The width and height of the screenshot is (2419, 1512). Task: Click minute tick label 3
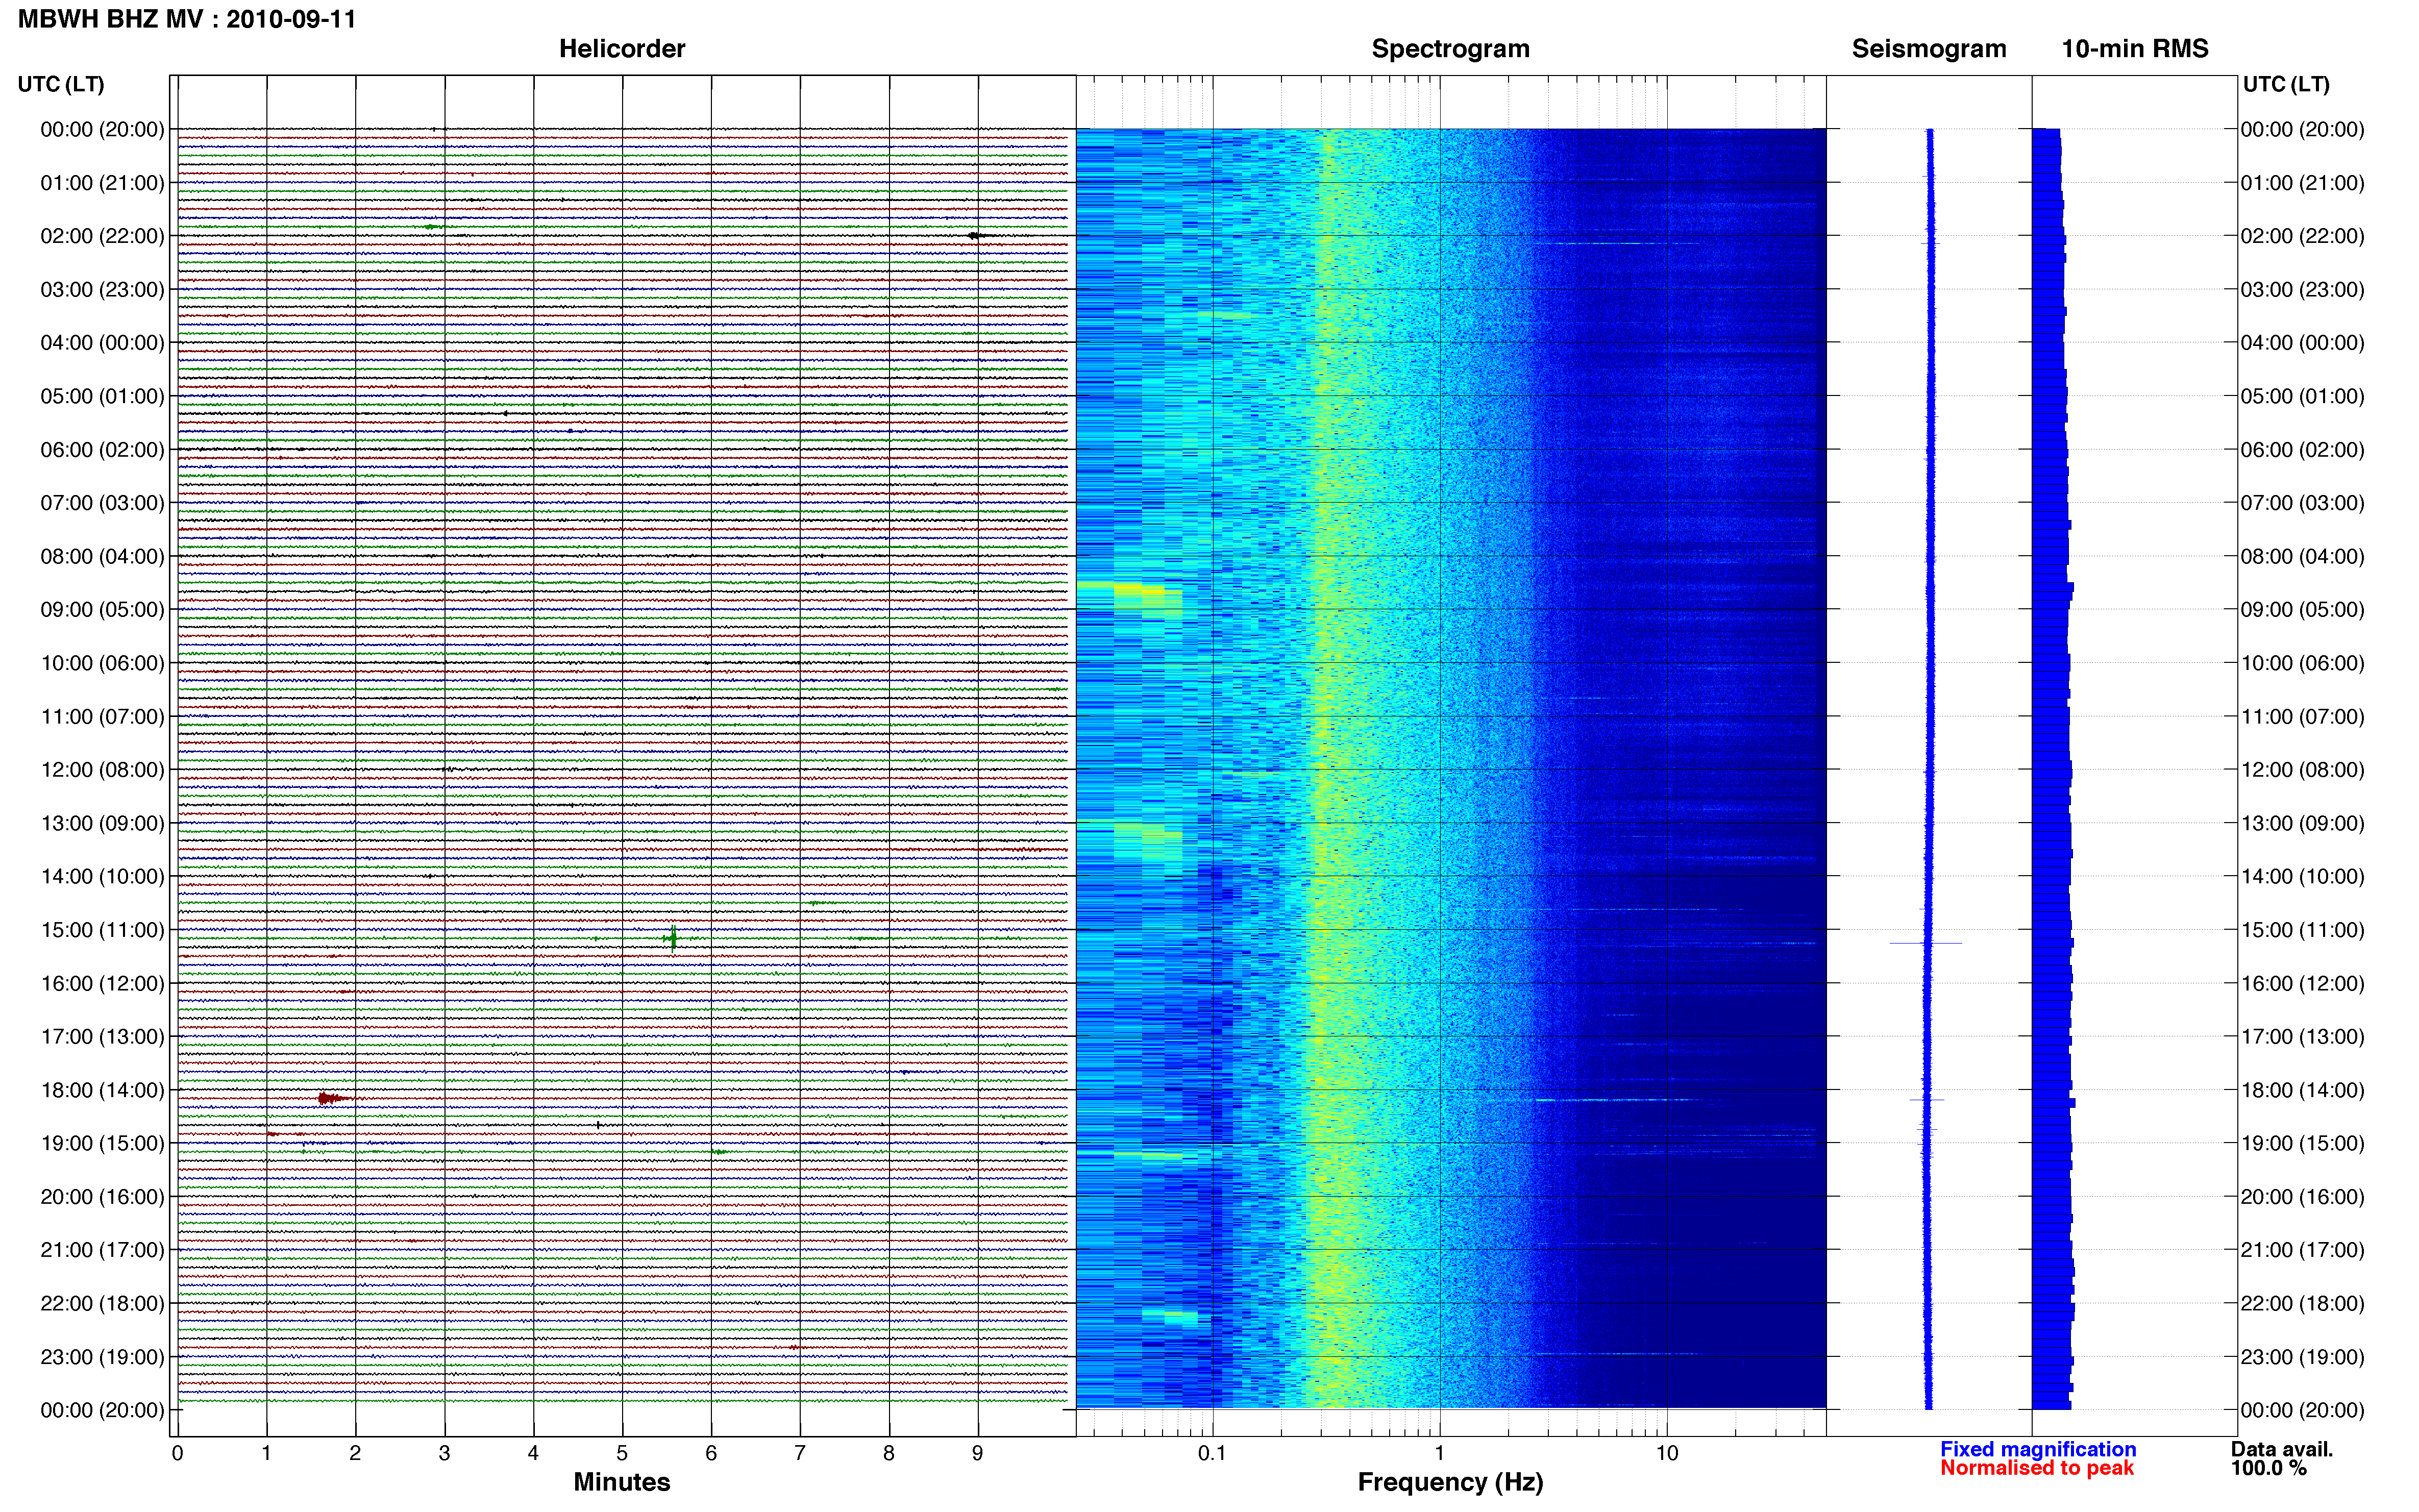tap(444, 1453)
